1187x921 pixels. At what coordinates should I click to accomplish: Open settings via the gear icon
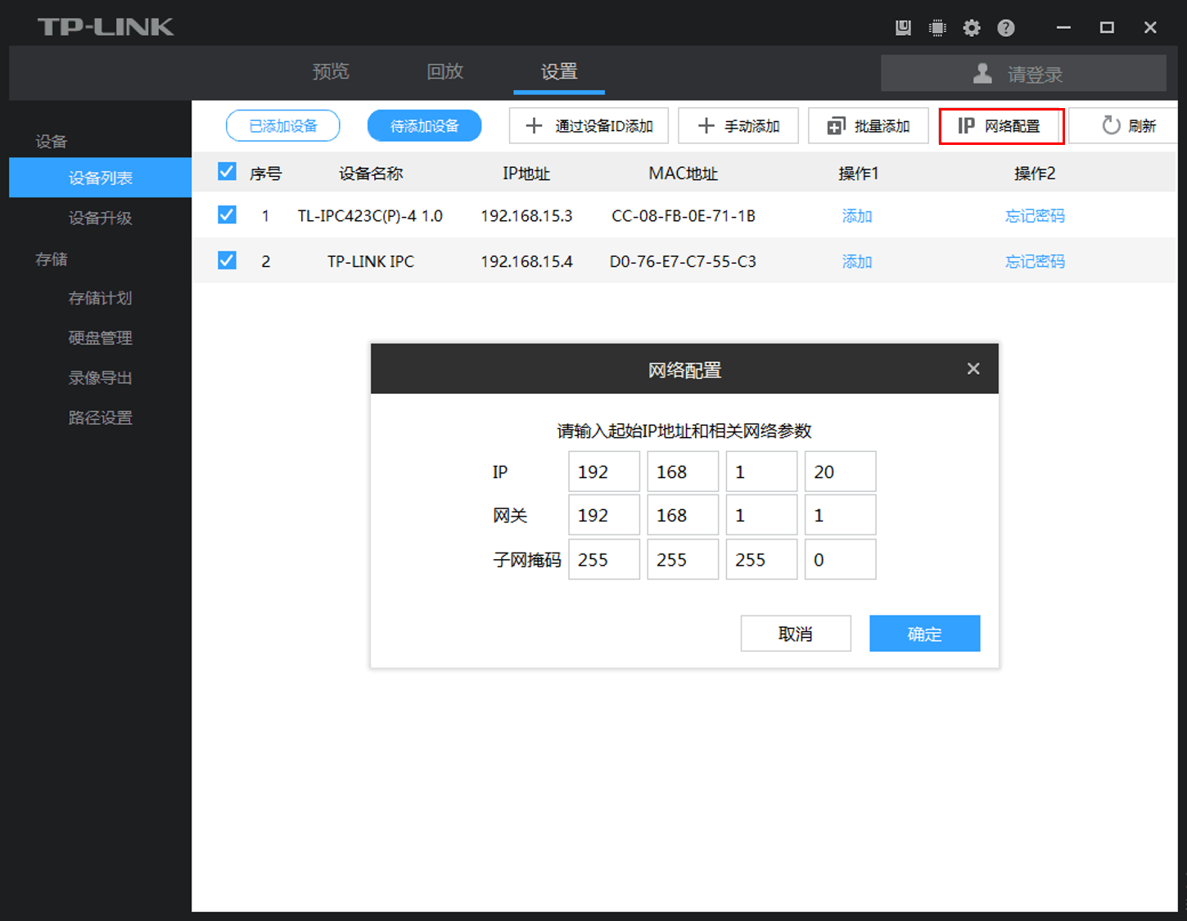[972, 28]
